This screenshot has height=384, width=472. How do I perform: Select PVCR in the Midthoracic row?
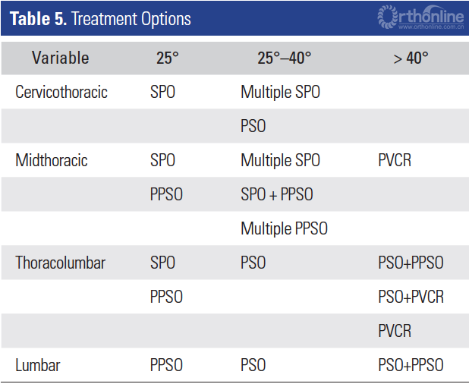coord(395,161)
